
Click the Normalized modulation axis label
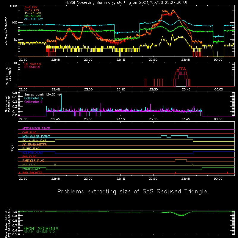[7, 104]
